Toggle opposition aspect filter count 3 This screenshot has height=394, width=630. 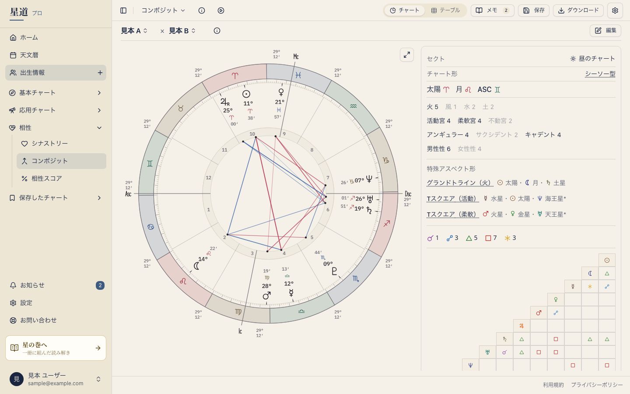click(452, 238)
